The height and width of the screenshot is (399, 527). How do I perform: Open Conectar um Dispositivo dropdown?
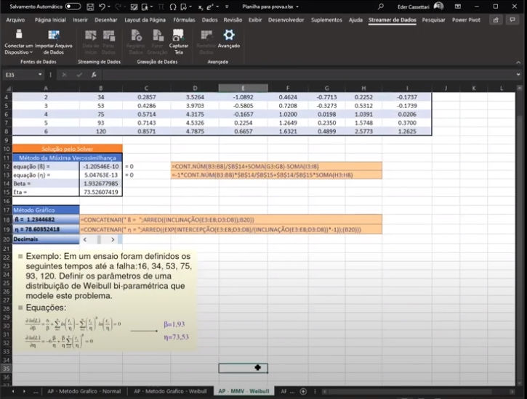19,42
